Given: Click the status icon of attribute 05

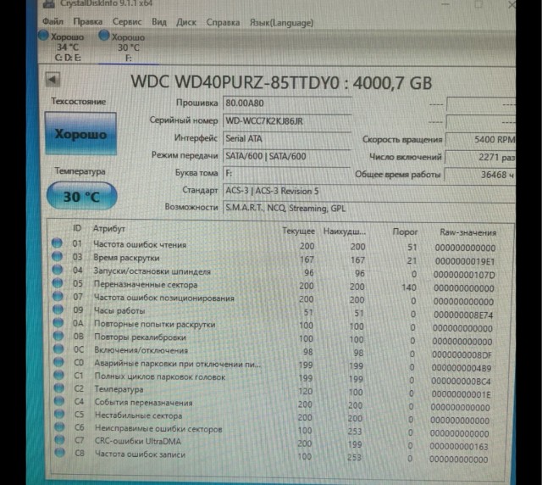Looking at the screenshot, I should (58, 283).
